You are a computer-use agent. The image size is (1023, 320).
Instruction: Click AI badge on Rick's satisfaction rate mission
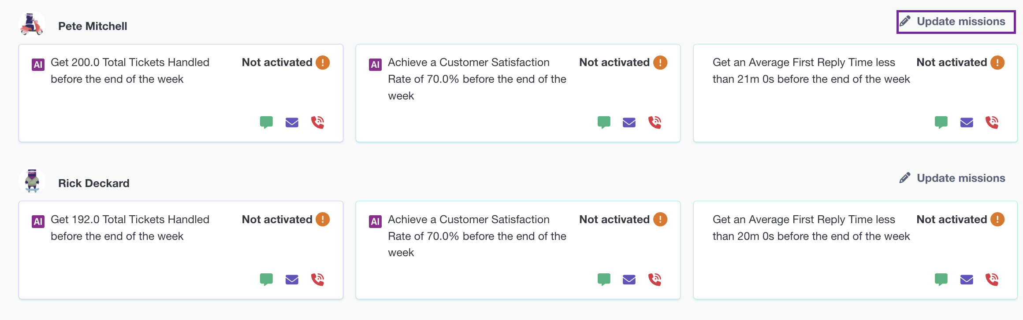[x=375, y=222]
